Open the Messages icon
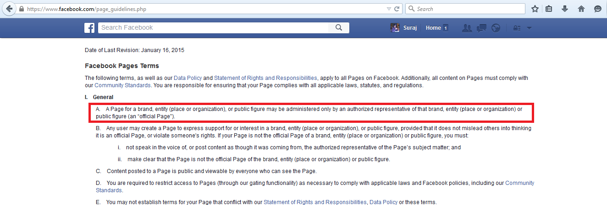The image size is (607, 205). click(481, 28)
